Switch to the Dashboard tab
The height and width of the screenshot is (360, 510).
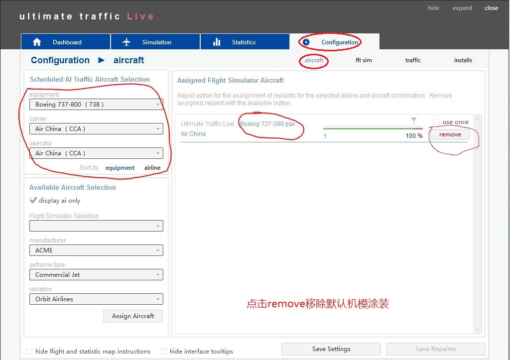[x=66, y=42]
